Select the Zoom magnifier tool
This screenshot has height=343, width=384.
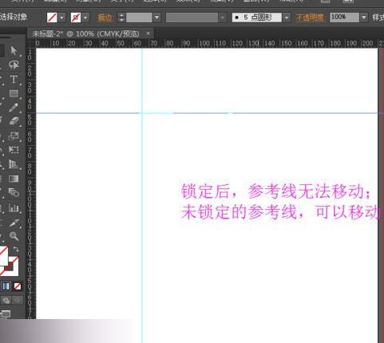click(14, 236)
